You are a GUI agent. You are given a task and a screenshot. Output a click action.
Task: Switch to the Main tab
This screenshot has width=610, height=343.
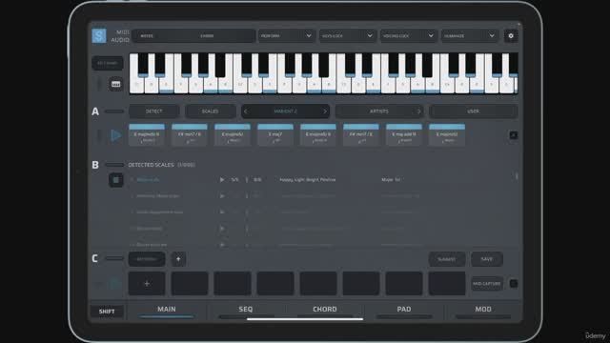click(x=167, y=310)
